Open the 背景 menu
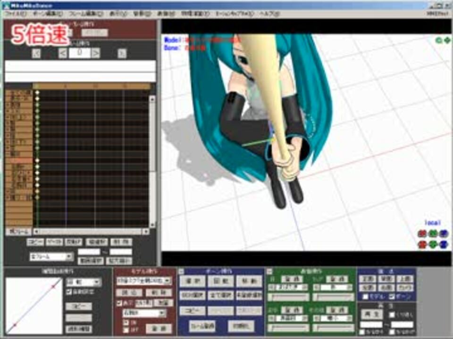Image resolution: width=453 pixels, height=339 pixels. coord(142,14)
